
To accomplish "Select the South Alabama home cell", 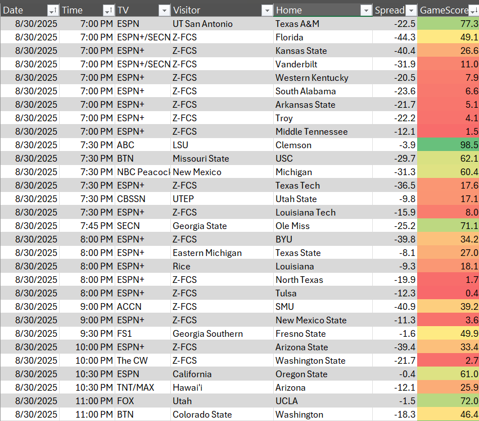I will (x=323, y=91).
